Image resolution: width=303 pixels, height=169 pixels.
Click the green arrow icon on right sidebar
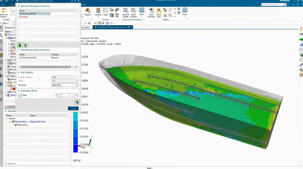click(x=301, y=39)
